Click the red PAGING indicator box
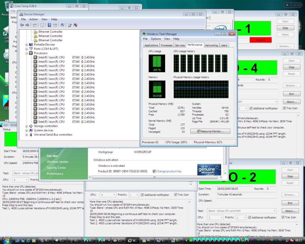Image resolution: width=305 pixels, height=244 pixels. tap(260, 40)
